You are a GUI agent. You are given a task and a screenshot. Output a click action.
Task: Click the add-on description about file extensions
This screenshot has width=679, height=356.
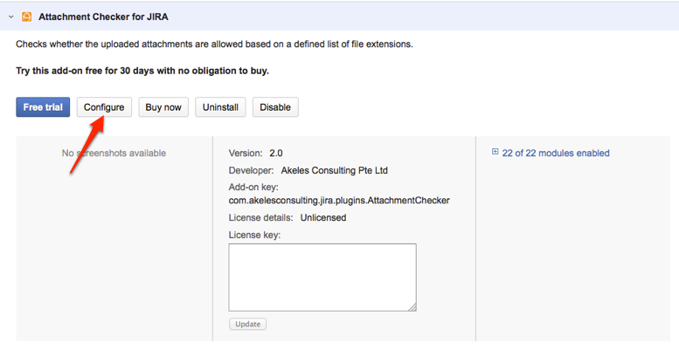coord(214,44)
